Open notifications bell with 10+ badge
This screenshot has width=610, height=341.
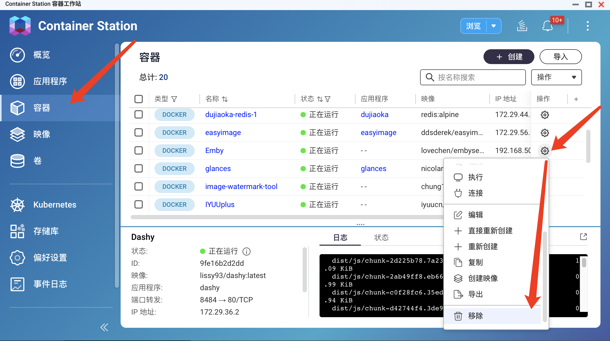[x=548, y=26]
